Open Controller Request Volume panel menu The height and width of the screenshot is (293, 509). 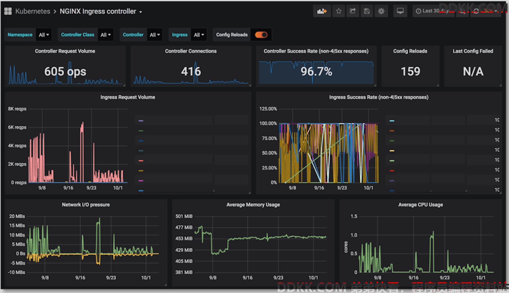(x=65, y=51)
